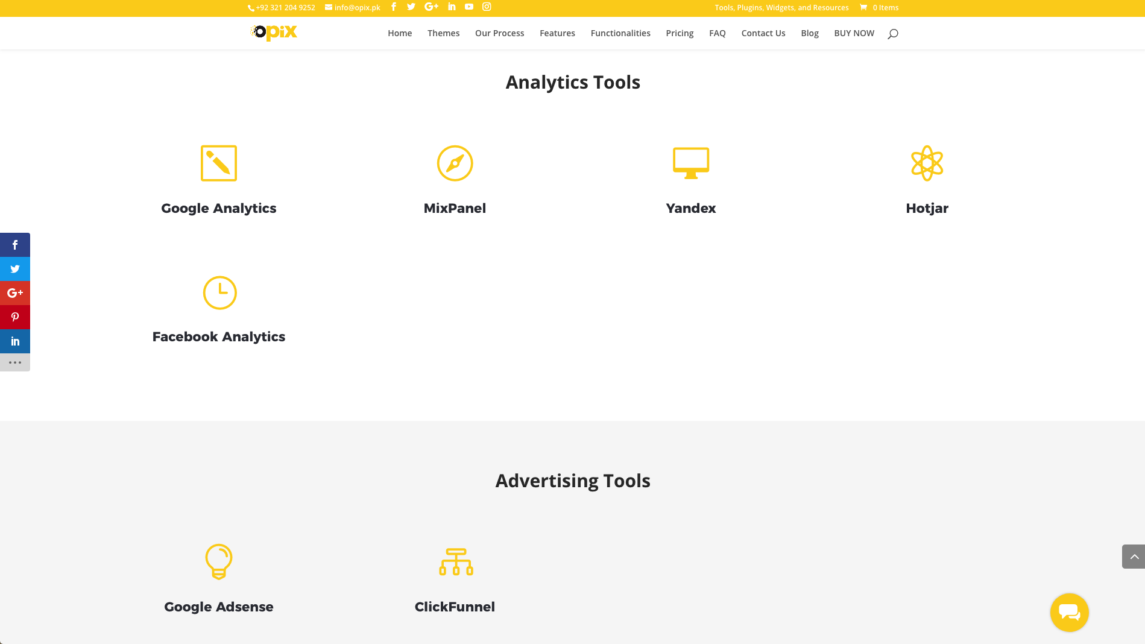Open LinkedIn icon in top bar
The image size is (1145, 644).
[x=452, y=7]
